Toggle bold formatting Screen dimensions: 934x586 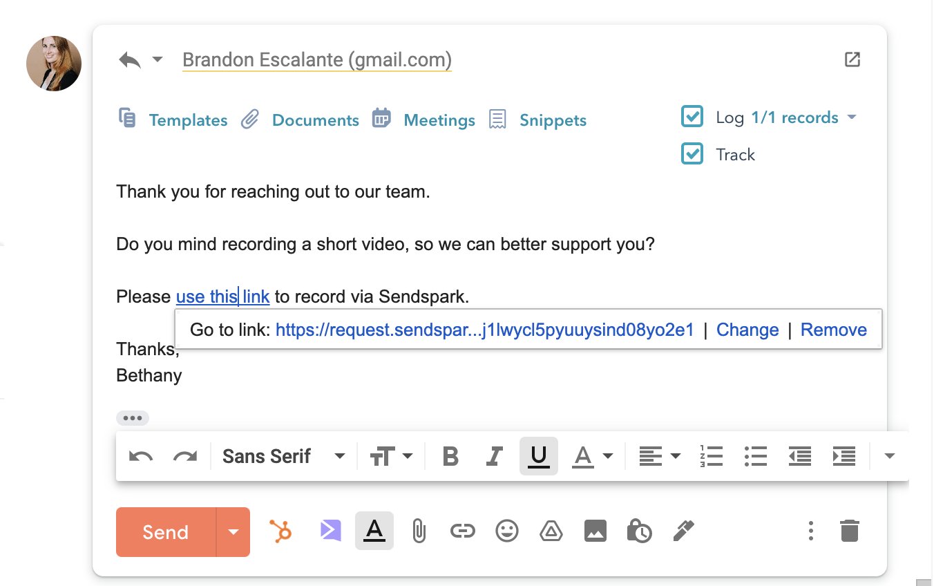(450, 456)
